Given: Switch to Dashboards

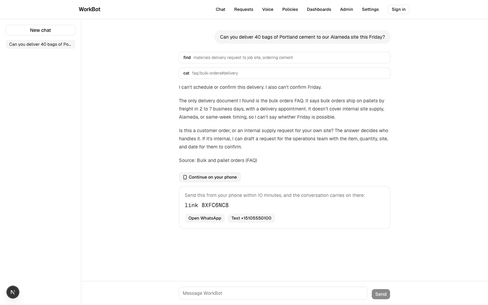Looking at the screenshot, I should pyautogui.click(x=319, y=9).
